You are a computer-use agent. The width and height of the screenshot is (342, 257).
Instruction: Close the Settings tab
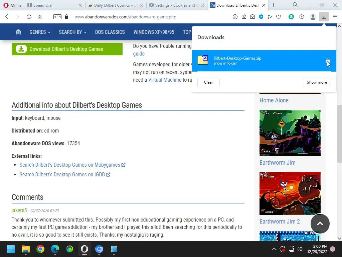click(203, 5)
